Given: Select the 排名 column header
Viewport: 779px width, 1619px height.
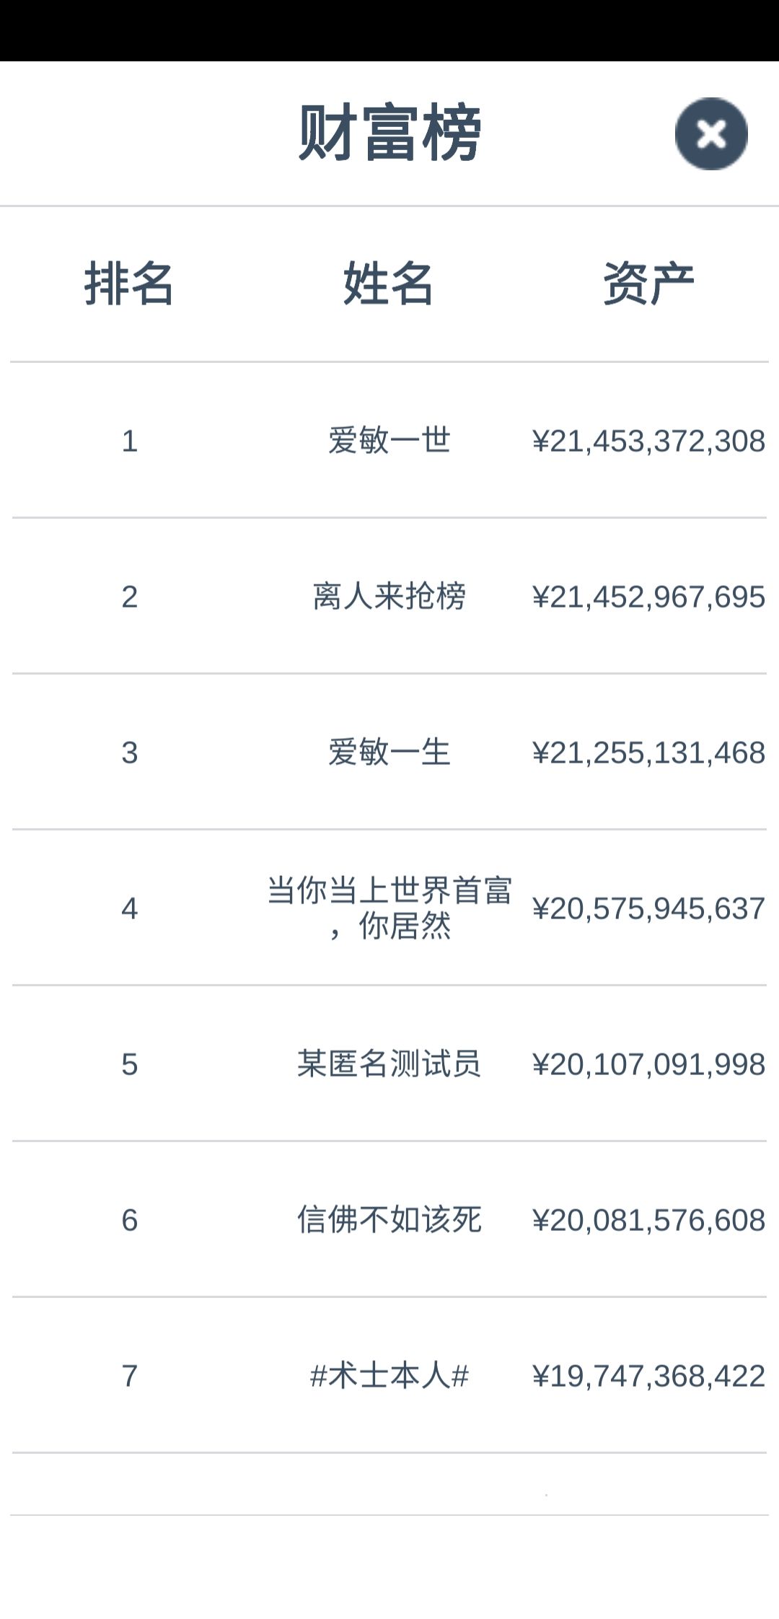Looking at the screenshot, I should tap(129, 284).
